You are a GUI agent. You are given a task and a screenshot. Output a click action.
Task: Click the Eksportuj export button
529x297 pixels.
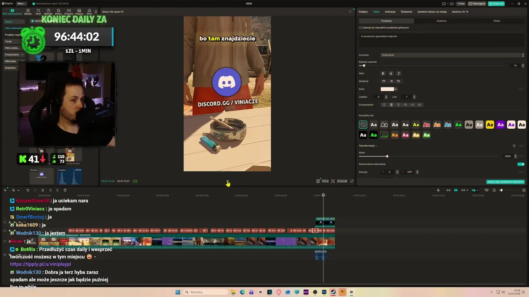tap(496, 3)
